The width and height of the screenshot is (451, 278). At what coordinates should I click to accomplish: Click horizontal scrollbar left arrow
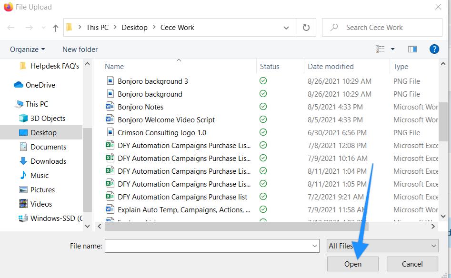tap(99, 226)
